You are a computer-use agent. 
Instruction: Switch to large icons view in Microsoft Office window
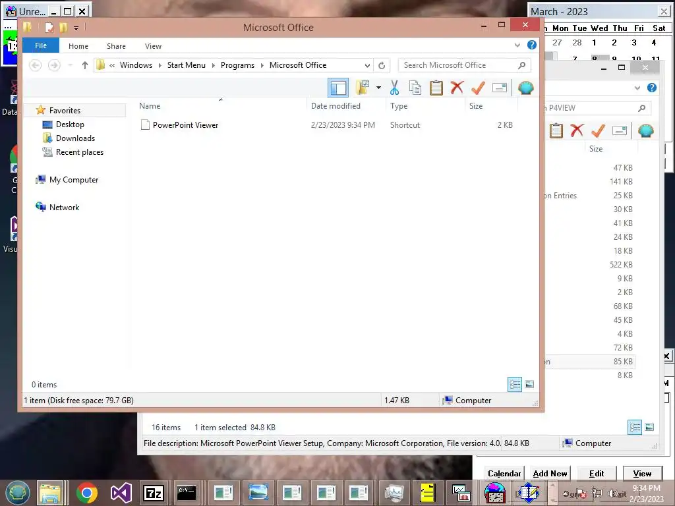tap(529, 384)
